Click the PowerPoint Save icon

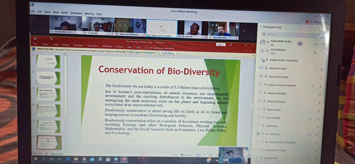(x=35, y=38)
